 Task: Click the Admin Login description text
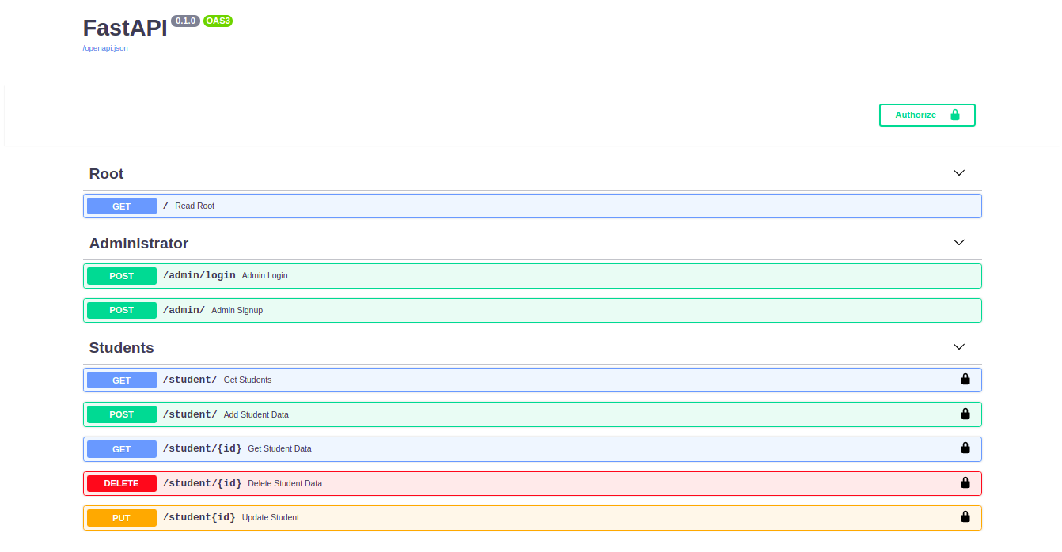point(264,276)
